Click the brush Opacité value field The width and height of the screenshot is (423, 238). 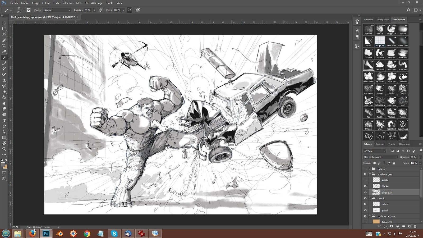[88, 10]
